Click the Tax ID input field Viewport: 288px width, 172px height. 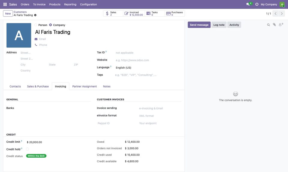tap(148, 53)
